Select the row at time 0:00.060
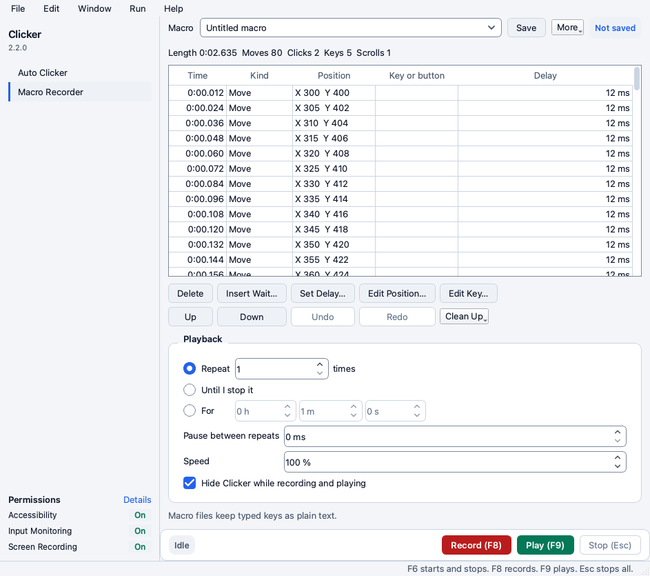This screenshot has width=650, height=576. point(400,154)
